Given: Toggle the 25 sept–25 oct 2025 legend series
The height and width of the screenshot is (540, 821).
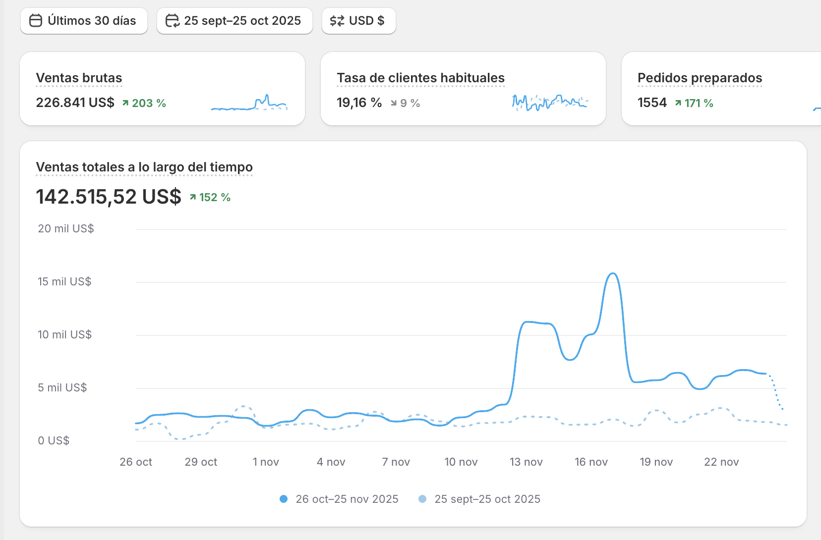Looking at the screenshot, I should pos(479,499).
